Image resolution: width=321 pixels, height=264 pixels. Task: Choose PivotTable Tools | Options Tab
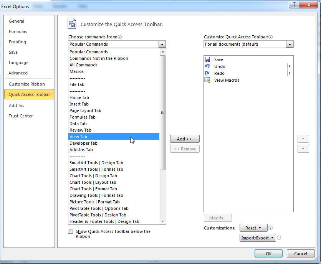[114, 208]
